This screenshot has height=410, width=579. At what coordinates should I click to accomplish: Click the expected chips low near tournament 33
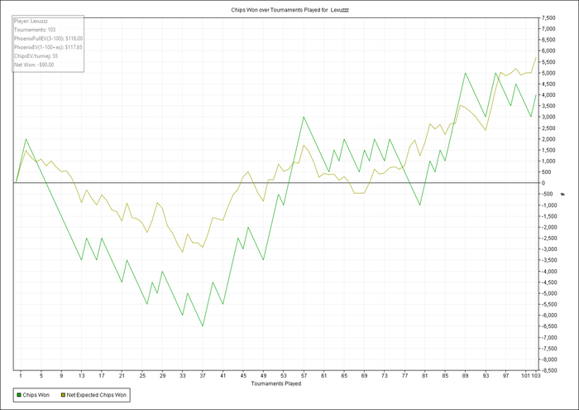pos(183,252)
